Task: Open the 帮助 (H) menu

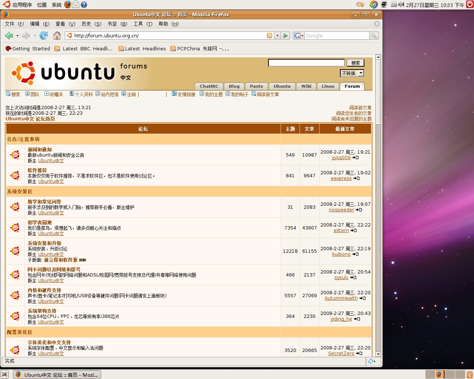Action: tap(168, 24)
